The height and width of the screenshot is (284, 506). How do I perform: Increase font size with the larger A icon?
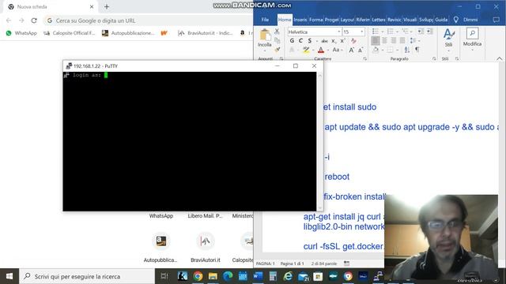(351, 50)
